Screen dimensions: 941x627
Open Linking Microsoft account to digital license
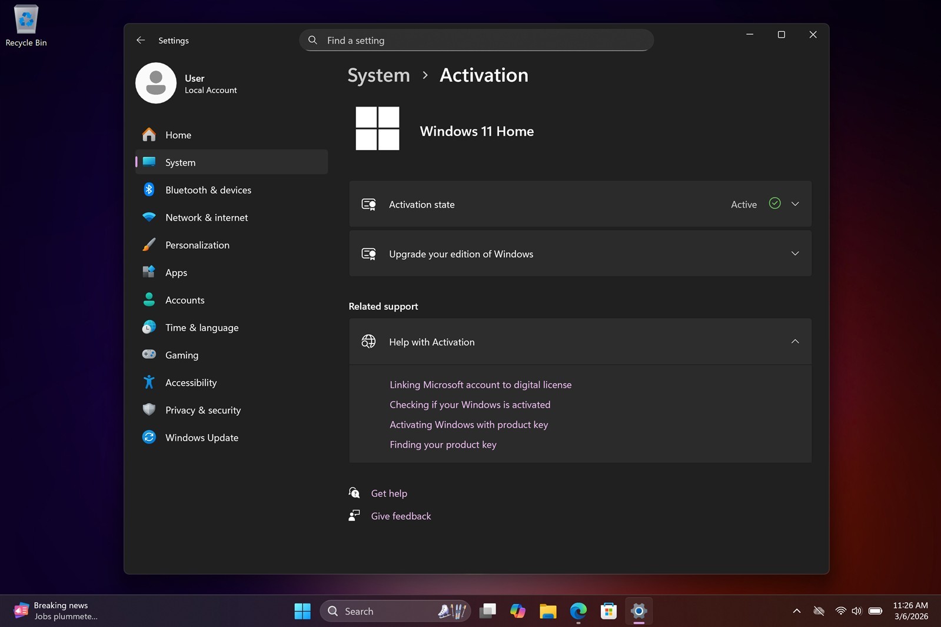[480, 385]
